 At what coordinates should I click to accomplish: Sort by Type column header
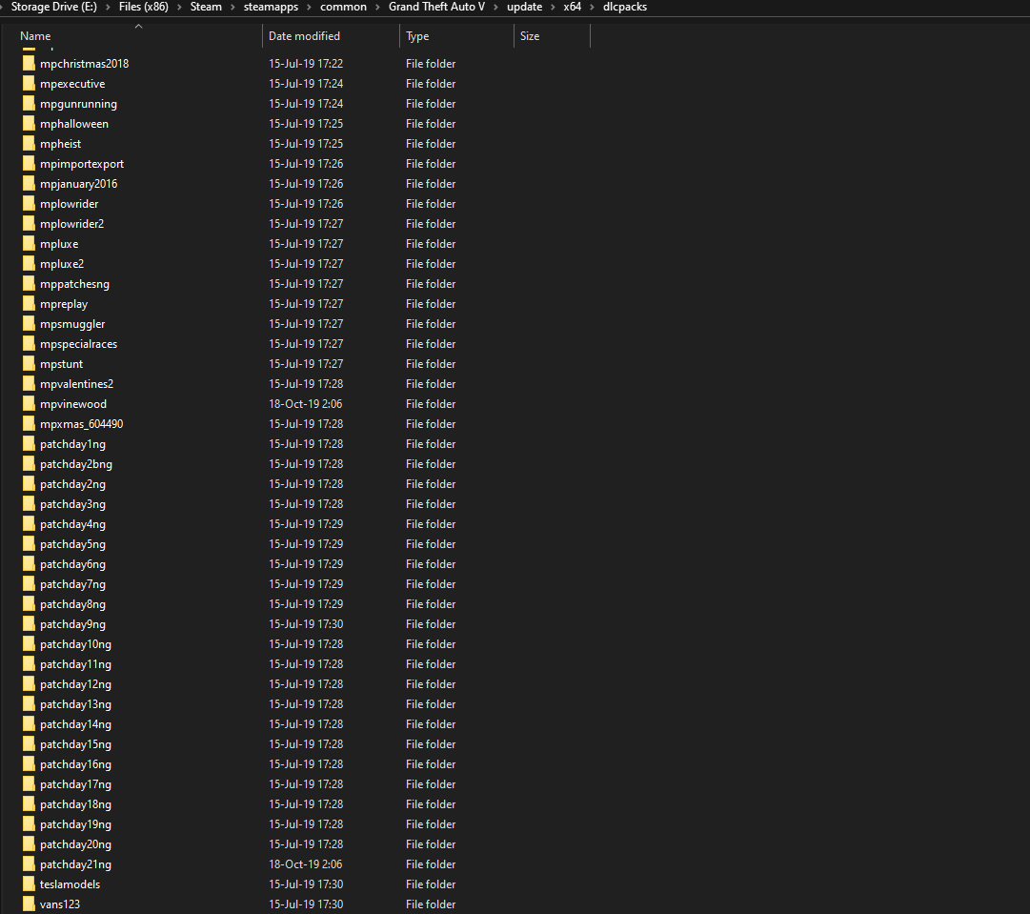(x=417, y=36)
